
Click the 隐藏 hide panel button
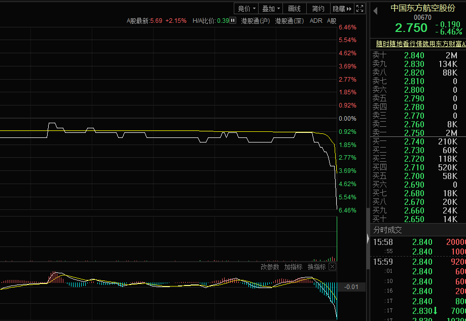coord(341,9)
